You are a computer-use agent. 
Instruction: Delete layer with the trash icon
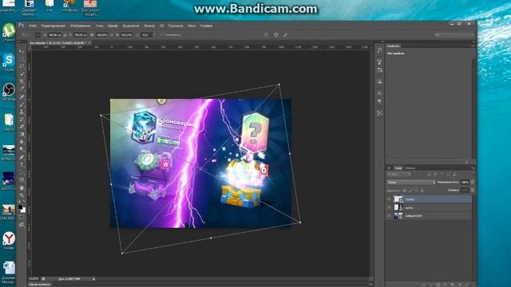466,285
